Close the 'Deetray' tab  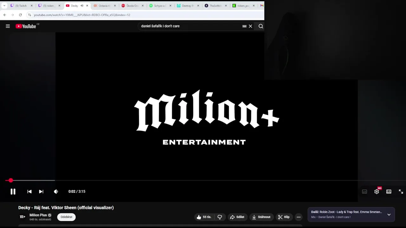click(x=198, y=6)
